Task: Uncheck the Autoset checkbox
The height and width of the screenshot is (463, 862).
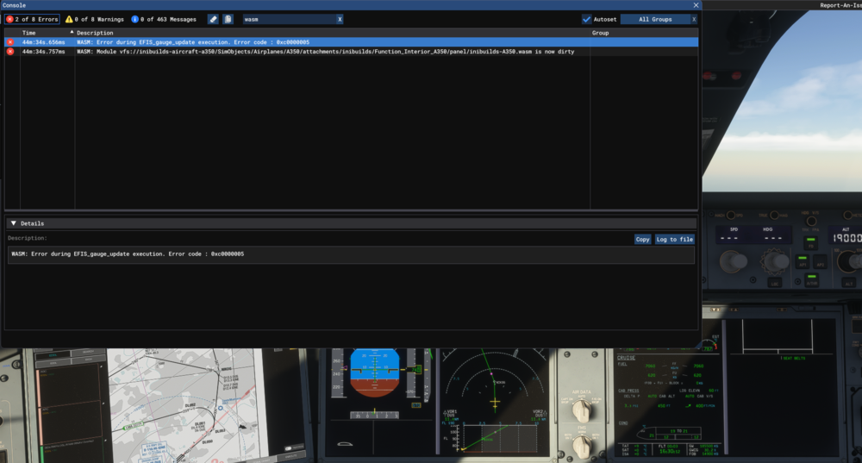Action: [586, 19]
